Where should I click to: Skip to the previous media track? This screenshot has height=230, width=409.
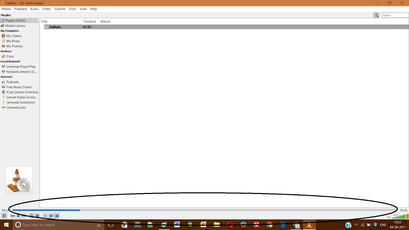[13, 216]
